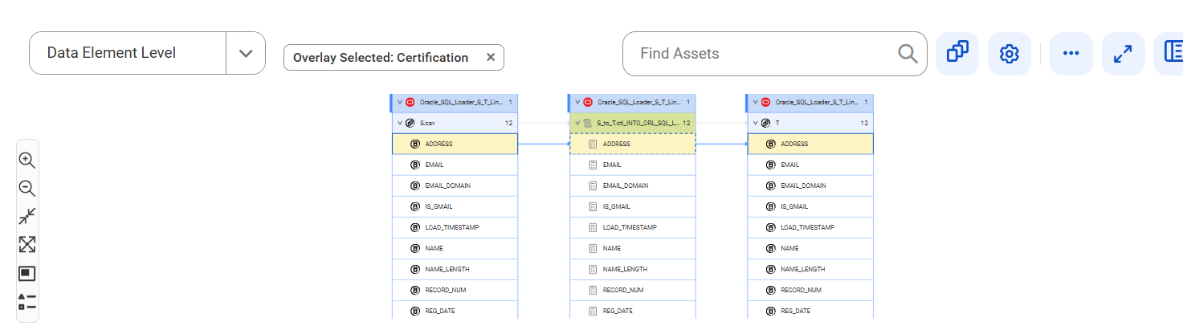Click Oracle icon in header above T
The height and width of the screenshot is (326, 1183).
click(765, 102)
